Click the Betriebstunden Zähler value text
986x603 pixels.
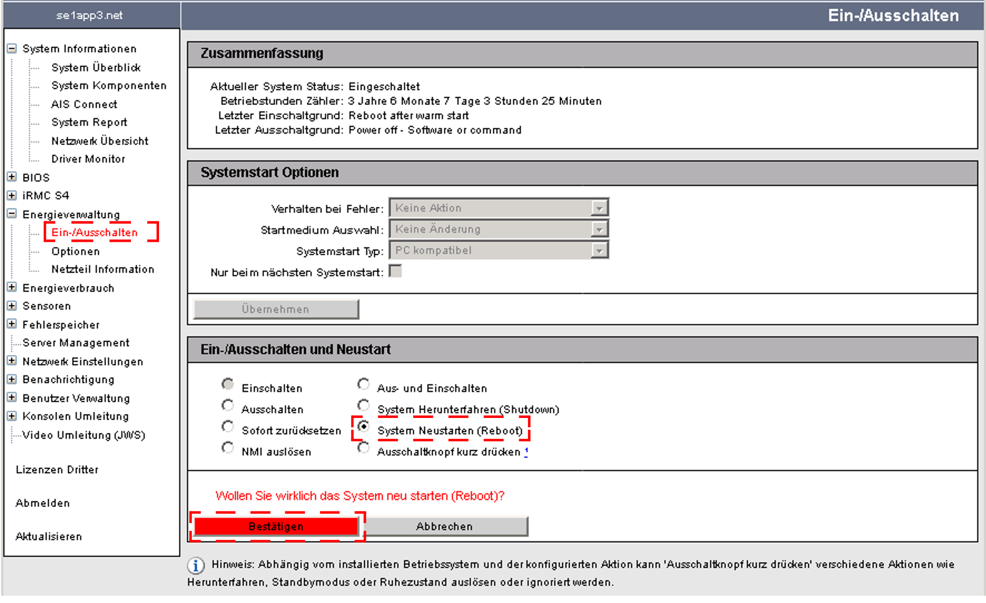pos(475,101)
